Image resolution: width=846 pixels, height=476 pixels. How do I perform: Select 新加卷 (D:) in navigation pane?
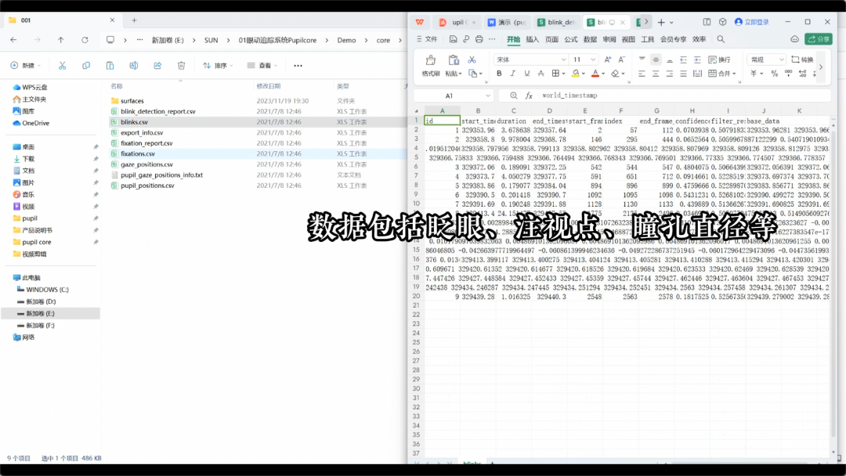[x=41, y=301]
